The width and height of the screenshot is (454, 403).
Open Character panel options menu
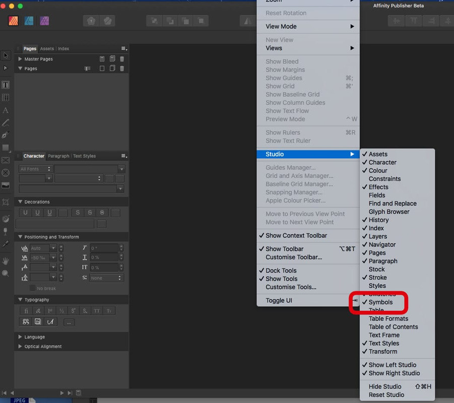click(124, 156)
